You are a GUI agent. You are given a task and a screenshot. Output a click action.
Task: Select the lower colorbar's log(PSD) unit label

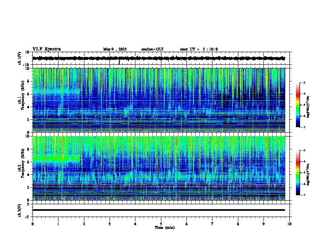point(308,174)
